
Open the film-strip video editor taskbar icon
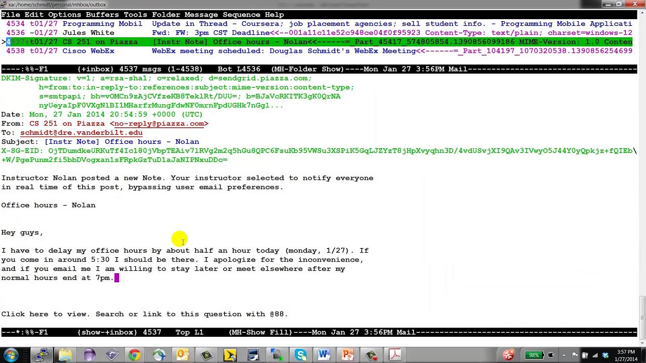click(253, 355)
